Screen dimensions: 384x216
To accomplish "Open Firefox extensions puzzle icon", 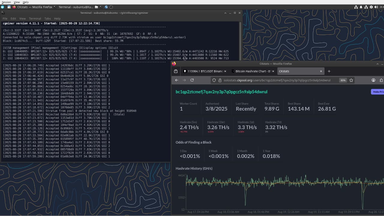I will 381,80.
